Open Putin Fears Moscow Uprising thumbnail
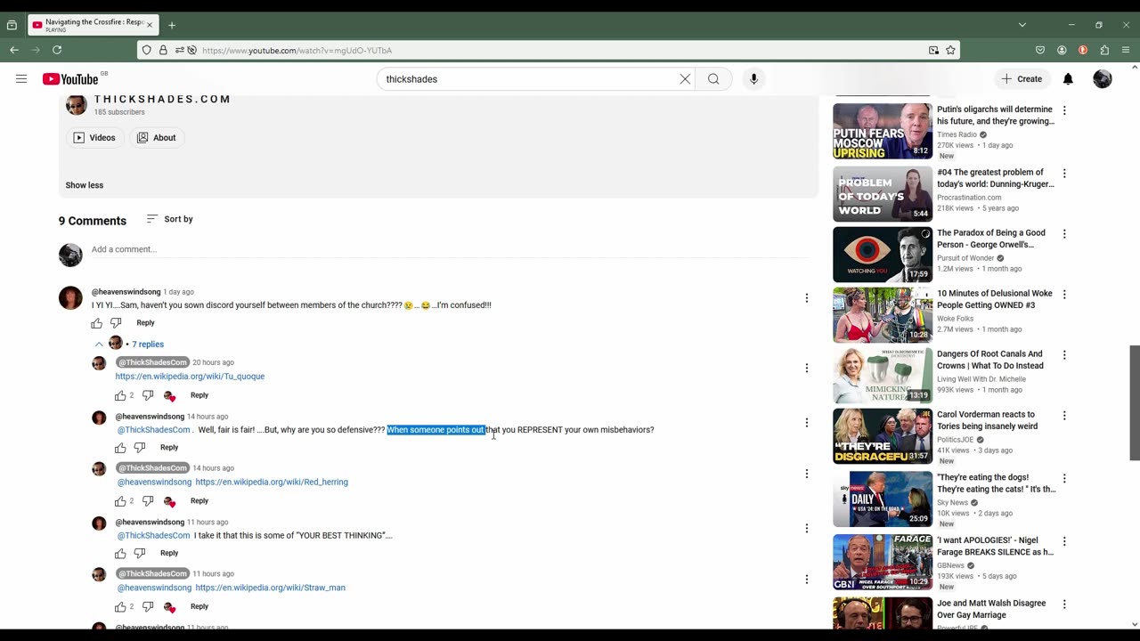The height and width of the screenshot is (641, 1140). point(883,132)
